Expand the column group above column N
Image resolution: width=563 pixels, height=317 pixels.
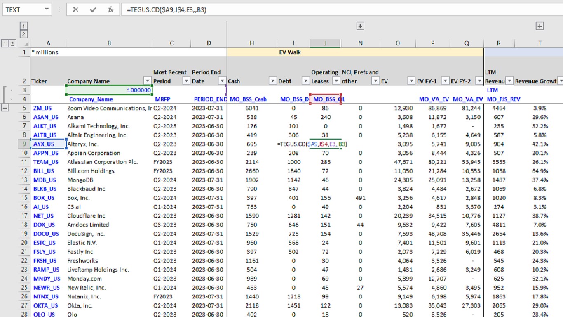coord(360,26)
